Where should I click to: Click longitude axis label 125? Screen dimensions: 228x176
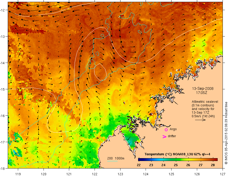[172, 174]
